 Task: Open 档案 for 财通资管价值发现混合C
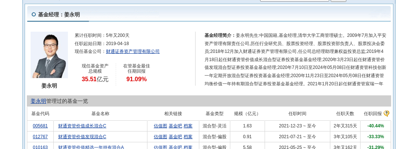[x=188, y=137]
